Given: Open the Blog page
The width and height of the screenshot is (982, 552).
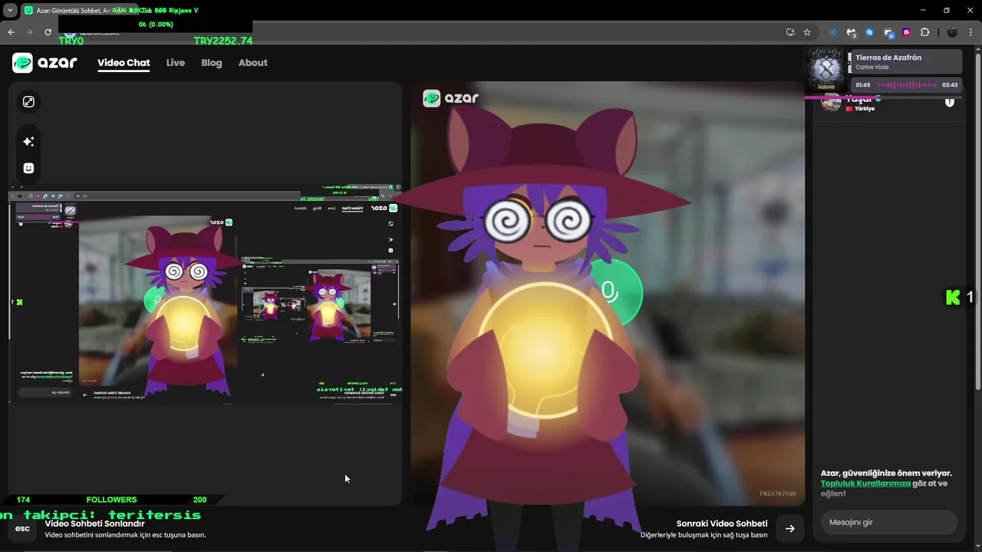Looking at the screenshot, I should [212, 63].
